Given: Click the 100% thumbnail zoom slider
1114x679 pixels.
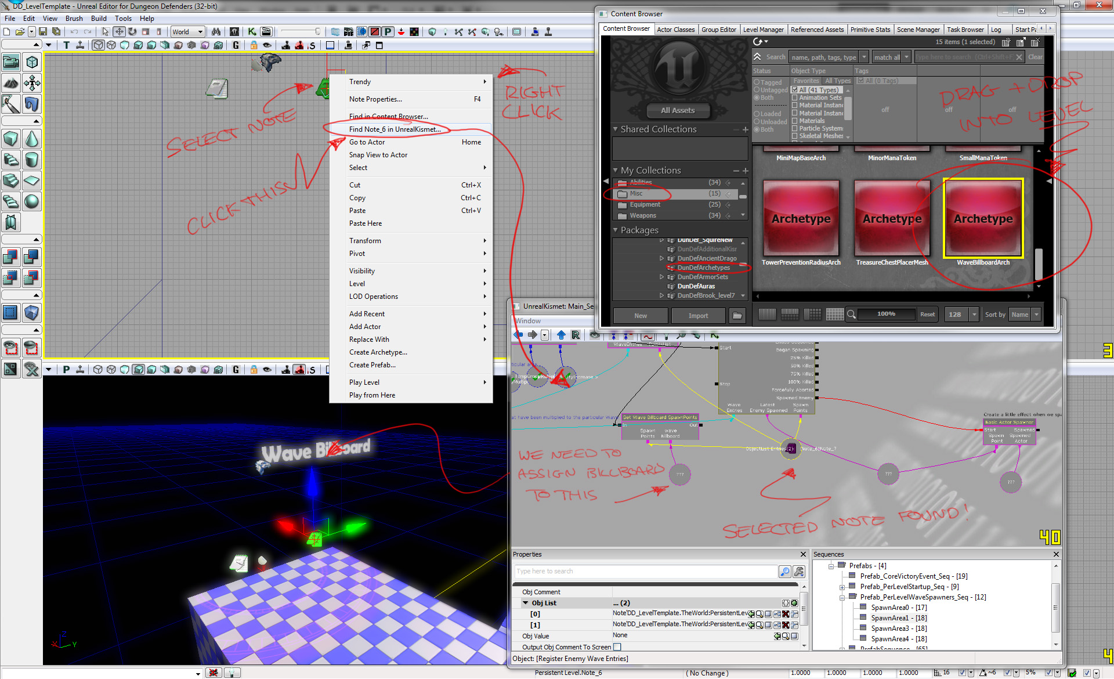Looking at the screenshot, I should 886,314.
